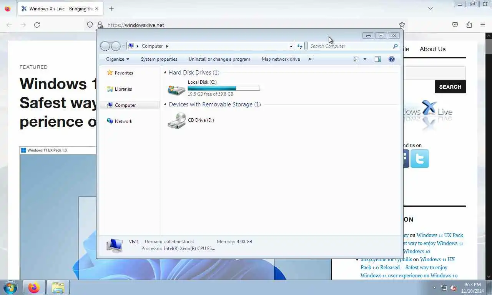Expand the arrow after Computer in breadcrumb
The height and width of the screenshot is (295, 492).
167,46
